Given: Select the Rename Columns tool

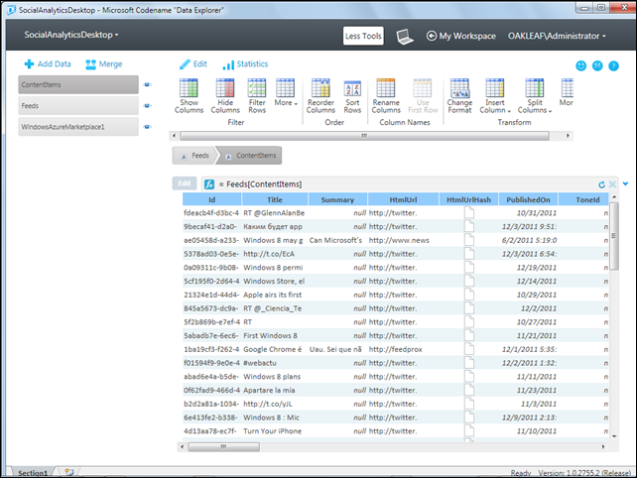Looking at the screenshot, I should tap(385, 88).
